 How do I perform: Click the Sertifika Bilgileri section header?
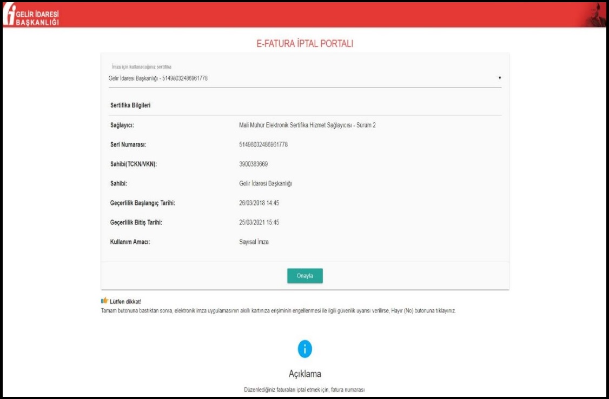[130, 105]
